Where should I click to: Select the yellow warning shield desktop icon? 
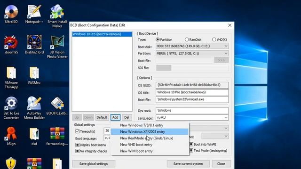tap(11, 163)
